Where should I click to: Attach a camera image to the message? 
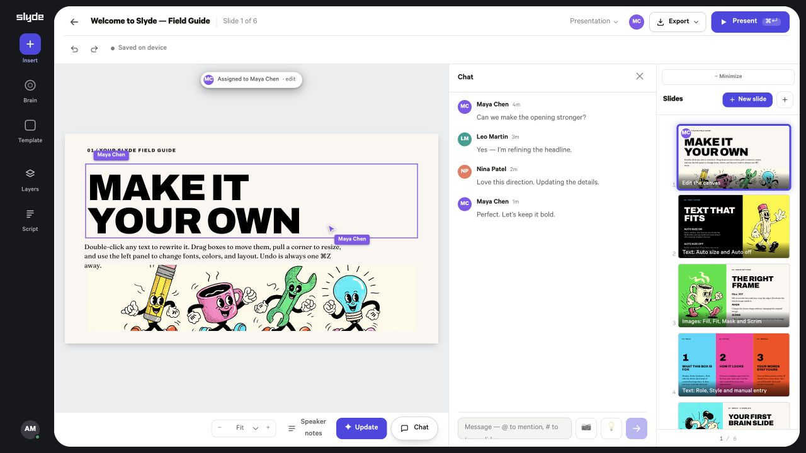586,428
